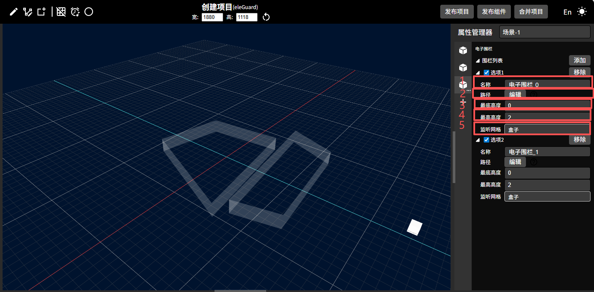Click 监听网格 field under 选项1

[547, 129]
